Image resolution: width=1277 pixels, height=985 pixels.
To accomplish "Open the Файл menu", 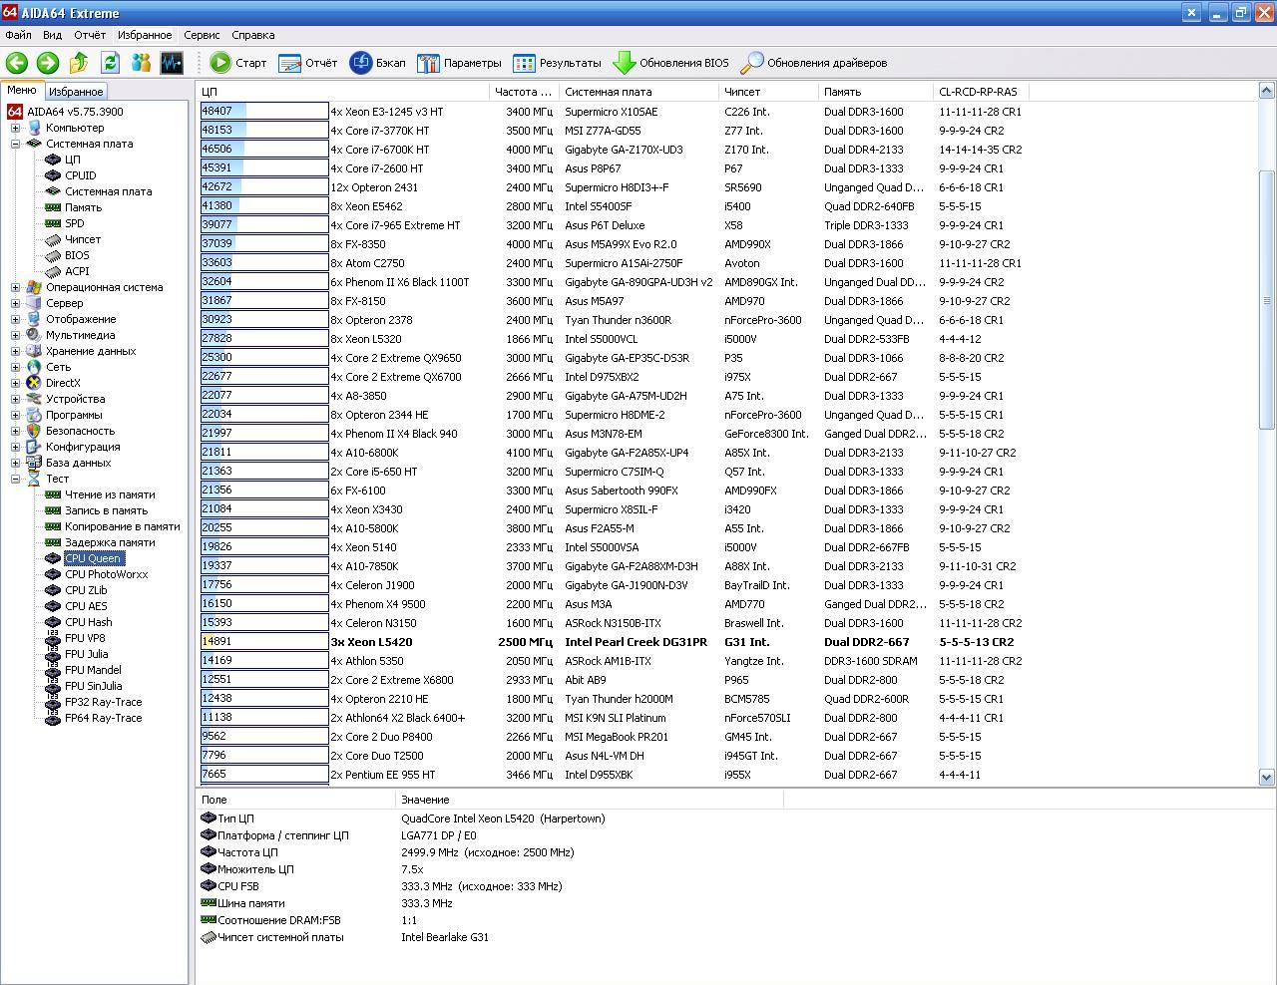I will (18, 35).
